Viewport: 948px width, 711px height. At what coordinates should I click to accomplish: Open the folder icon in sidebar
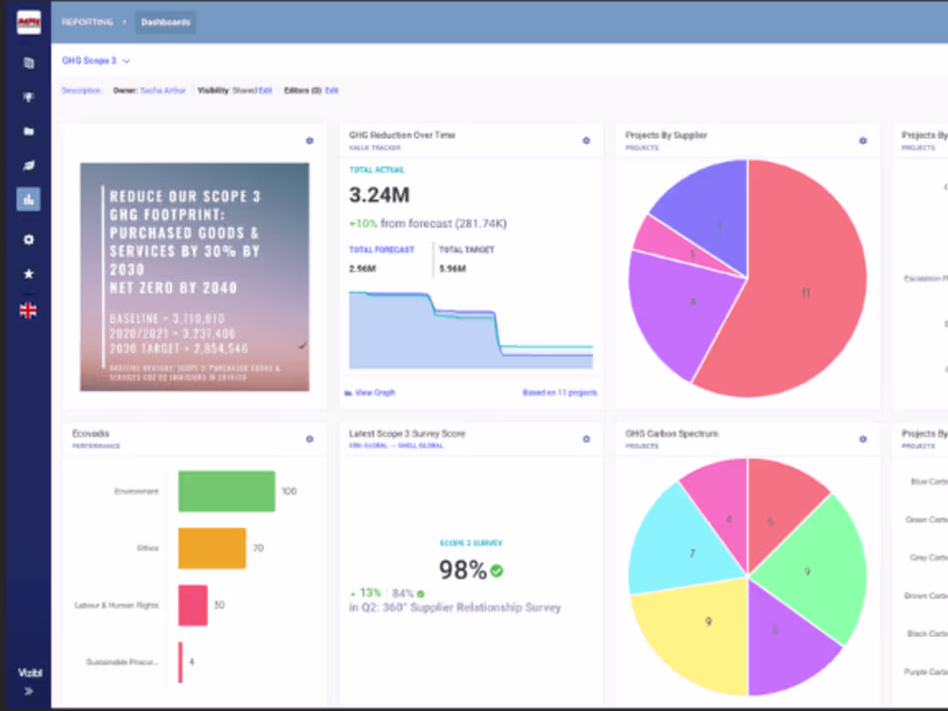(28, 131)
